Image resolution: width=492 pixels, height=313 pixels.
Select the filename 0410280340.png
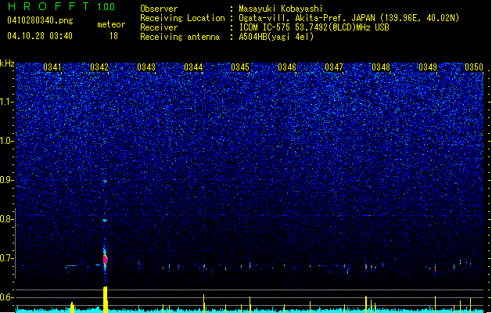40,20
